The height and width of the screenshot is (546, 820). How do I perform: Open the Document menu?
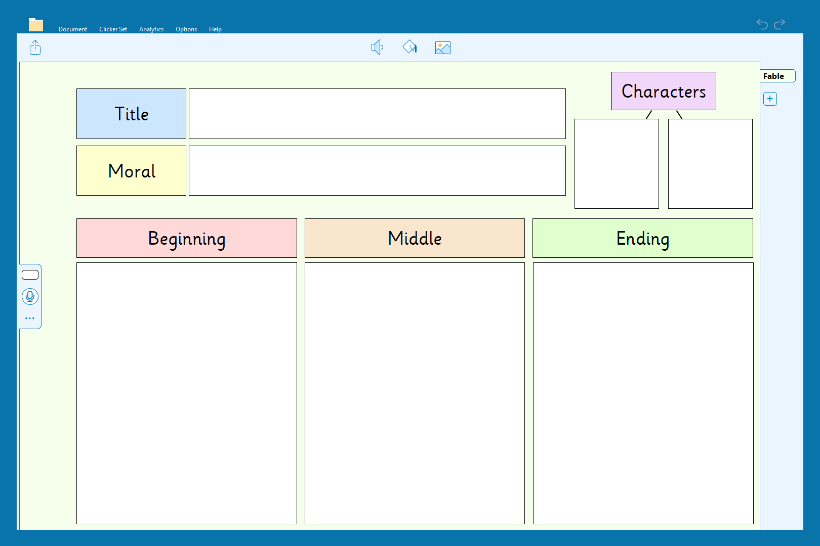click(x=73, y=29)
